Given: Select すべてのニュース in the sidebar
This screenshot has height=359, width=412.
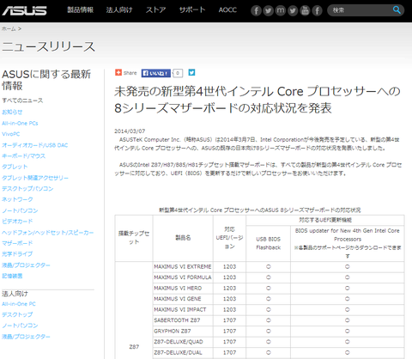Looking at the screenshot, I should point(22,100).
